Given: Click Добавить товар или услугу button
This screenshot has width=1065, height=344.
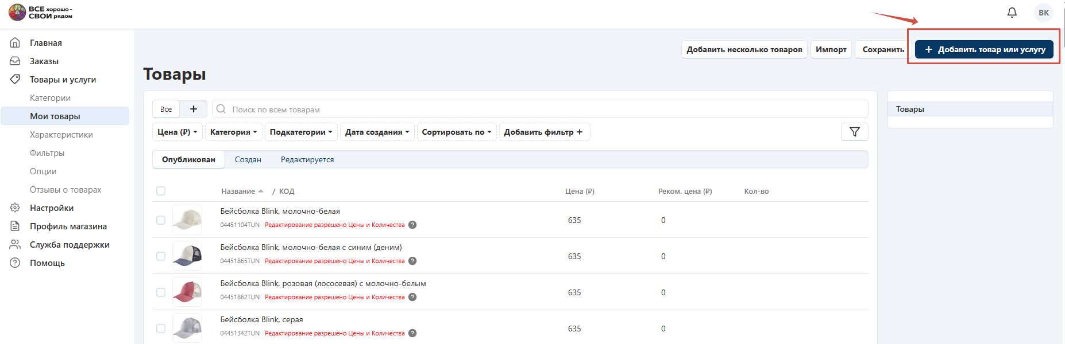Looking at the screenshot, I should tap(984, 49).
